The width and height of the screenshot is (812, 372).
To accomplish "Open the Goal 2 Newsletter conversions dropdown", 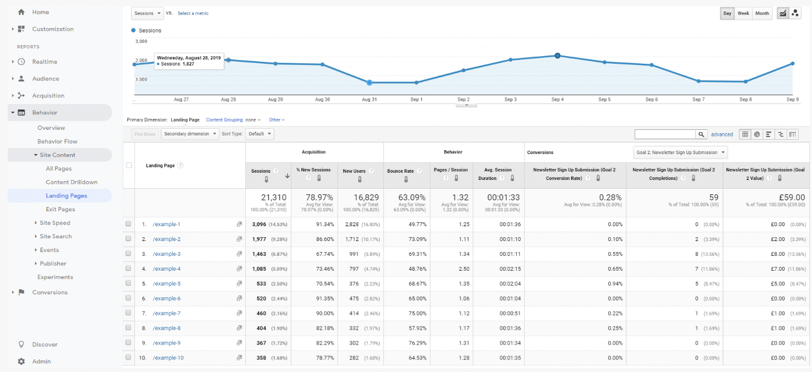I will tap(680, 152).
